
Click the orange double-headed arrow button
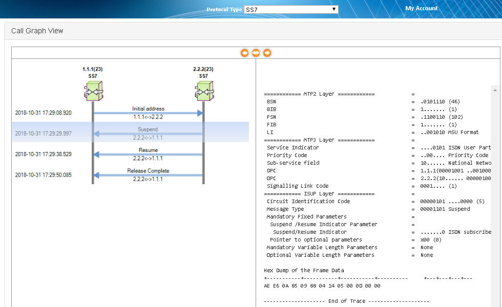[256, 53]
